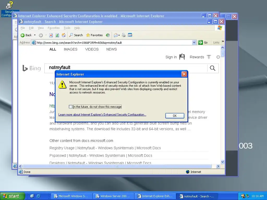Open the Mail options dropdown arrow
The height and width of the screenshot is (200, 267).
coord(119,35)
